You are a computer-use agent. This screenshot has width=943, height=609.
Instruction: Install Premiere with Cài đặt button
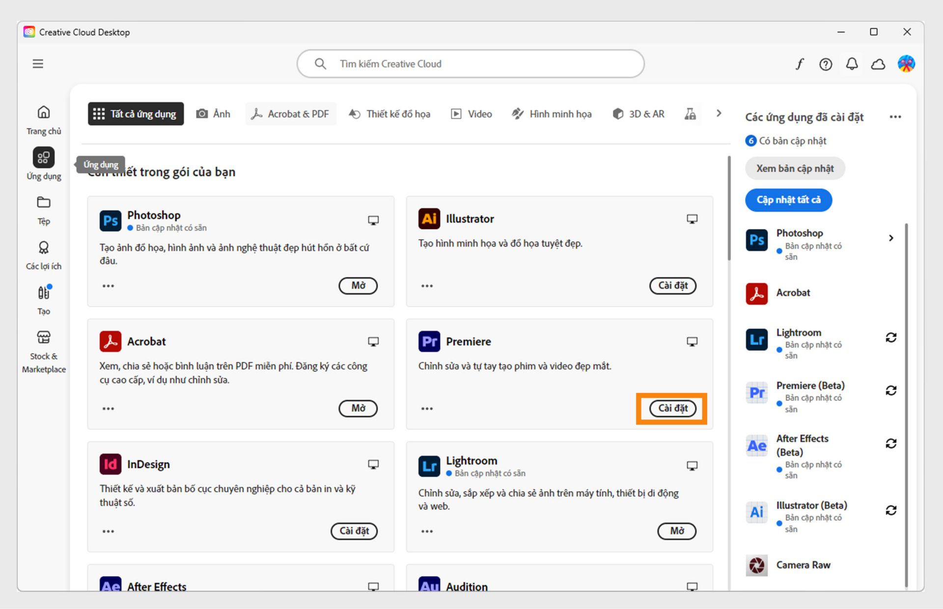[673, 408]
